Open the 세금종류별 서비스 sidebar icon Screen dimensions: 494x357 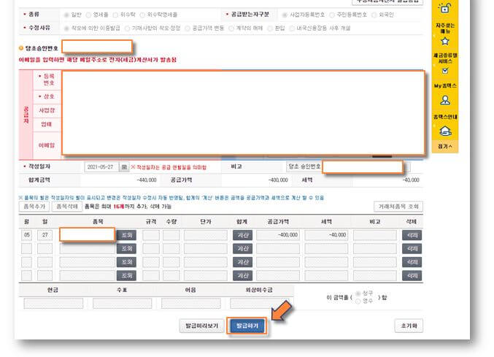click(x=445, y=71)
